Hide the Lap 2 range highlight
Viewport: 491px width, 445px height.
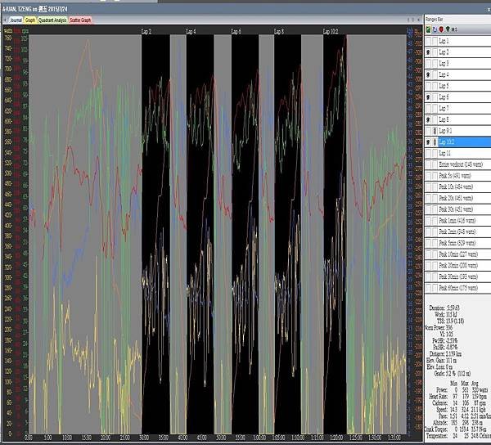pos(428,52)
